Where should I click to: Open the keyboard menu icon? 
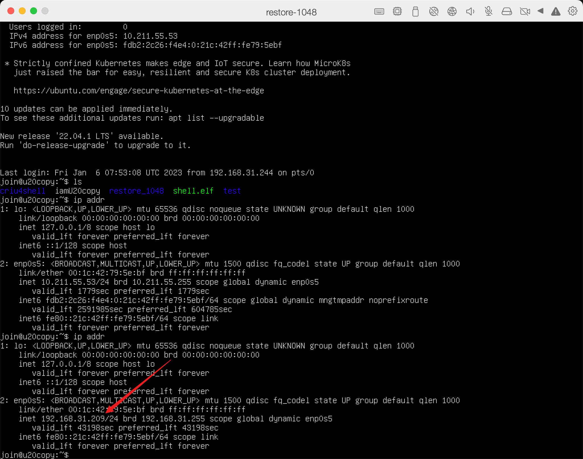point(379,11)
